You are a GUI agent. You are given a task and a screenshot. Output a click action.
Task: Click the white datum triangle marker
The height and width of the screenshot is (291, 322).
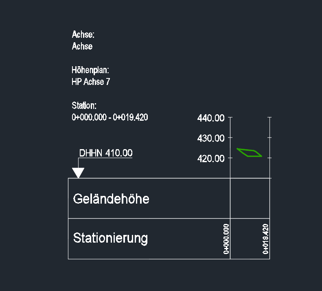pyautogui.click(x=78, y=173)
